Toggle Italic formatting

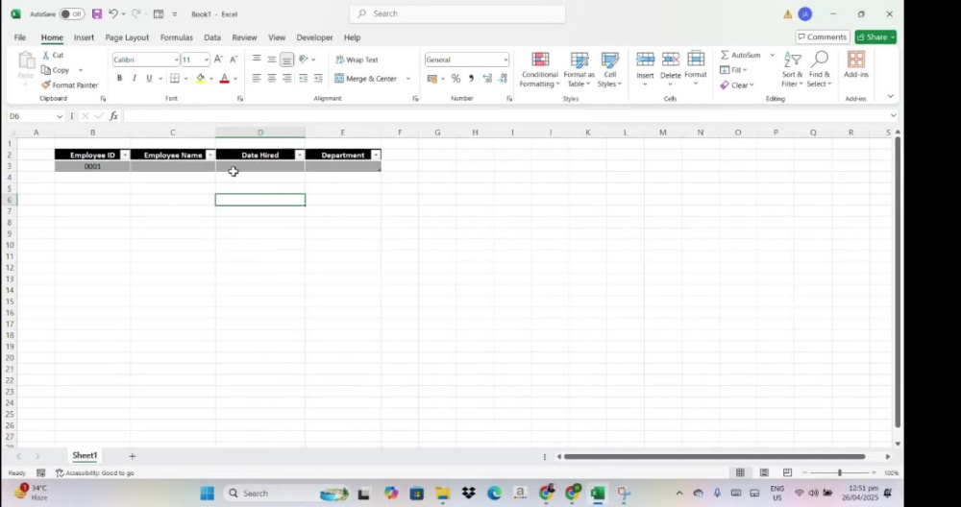coord(135,79)
